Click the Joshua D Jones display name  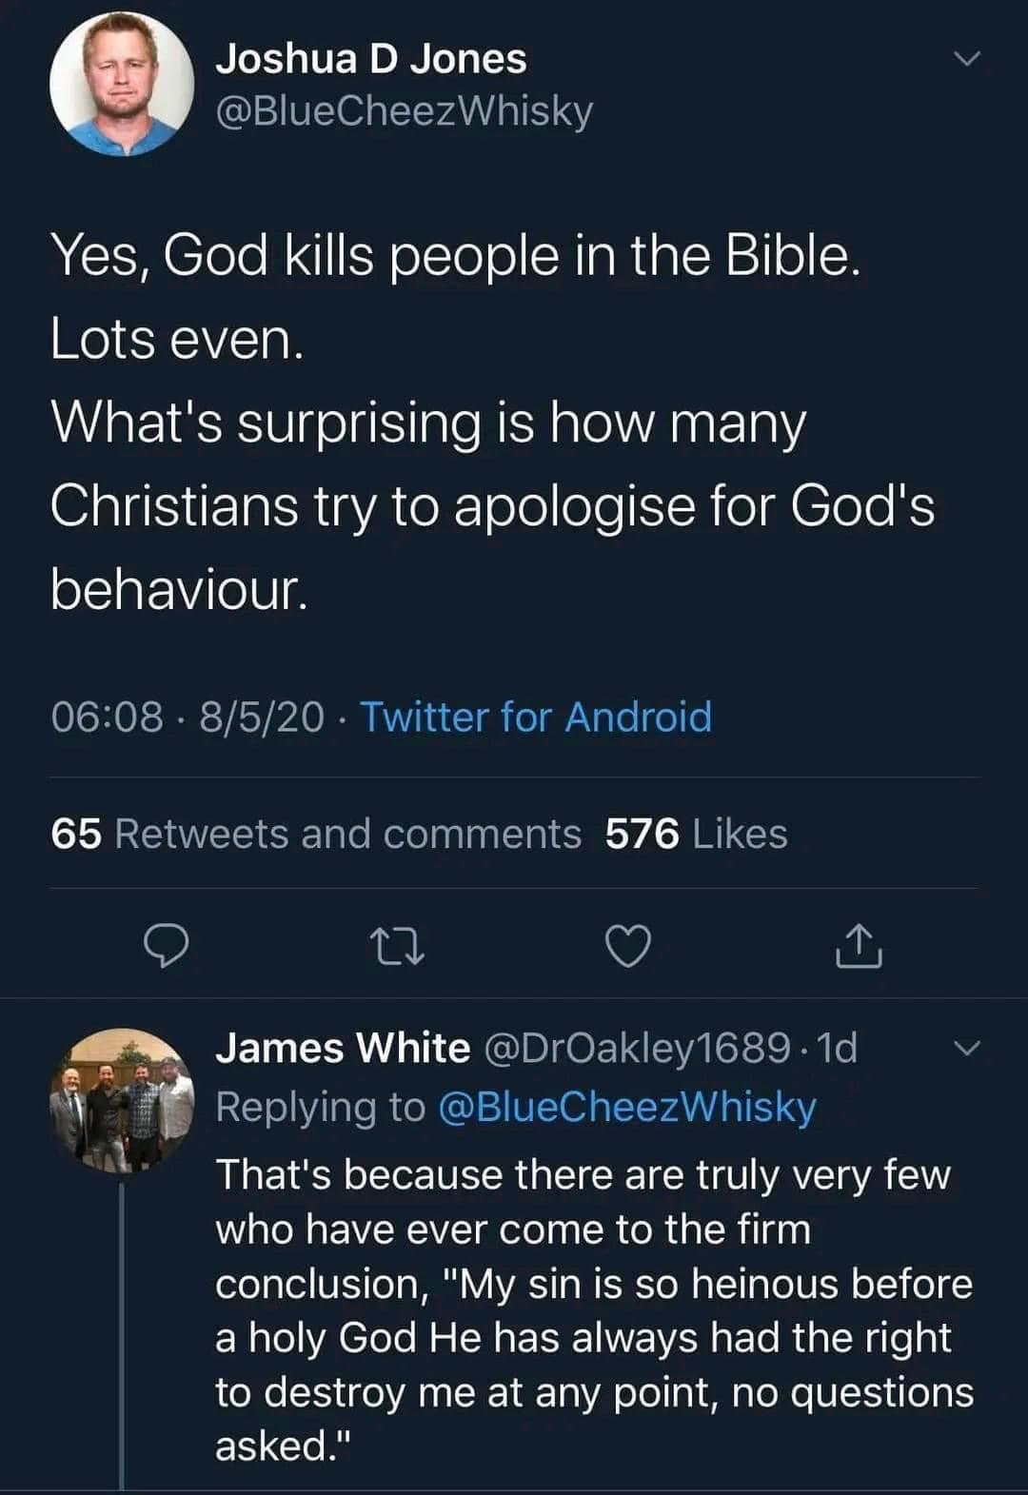click(371, 59)
